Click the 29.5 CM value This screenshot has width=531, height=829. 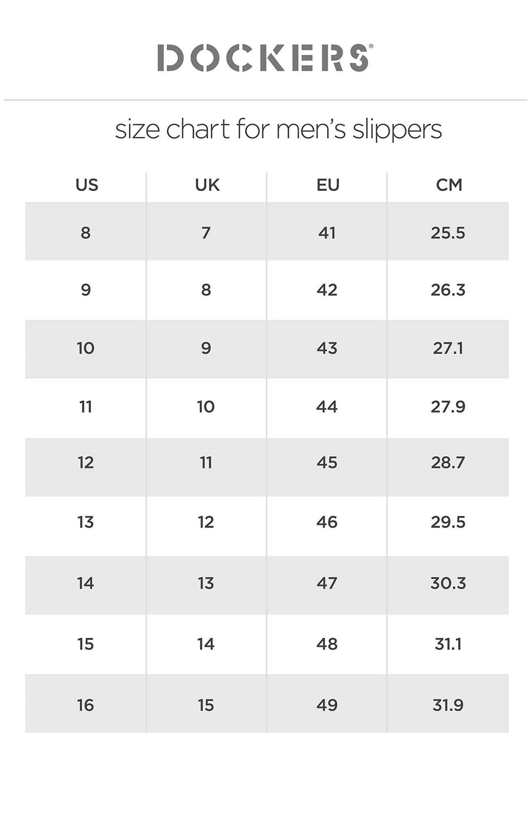[x=448, y=522]
